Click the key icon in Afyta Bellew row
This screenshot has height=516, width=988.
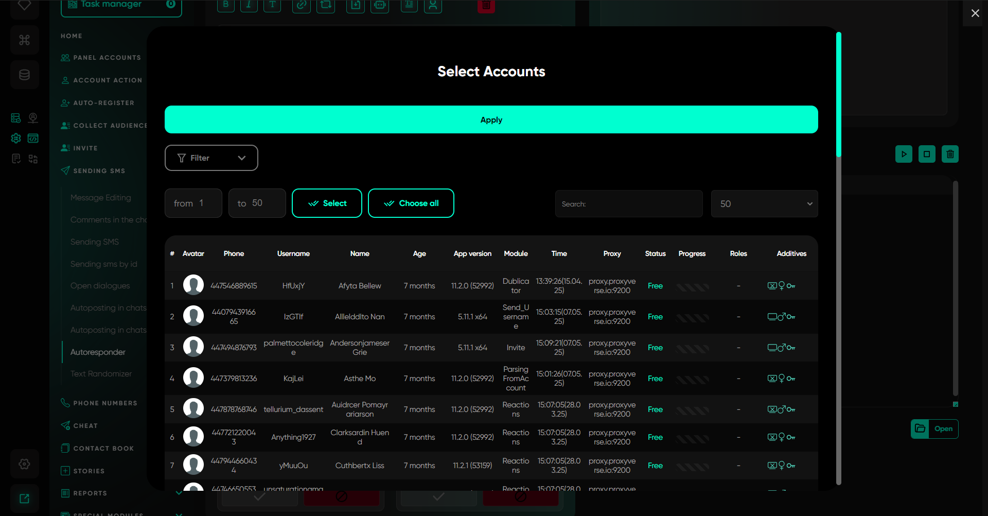pos(791,286)
